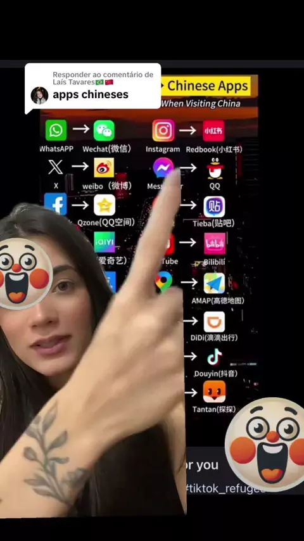Tap the Qzone star icon
This screenshot has height=541, width=304.
coord(104,205)
